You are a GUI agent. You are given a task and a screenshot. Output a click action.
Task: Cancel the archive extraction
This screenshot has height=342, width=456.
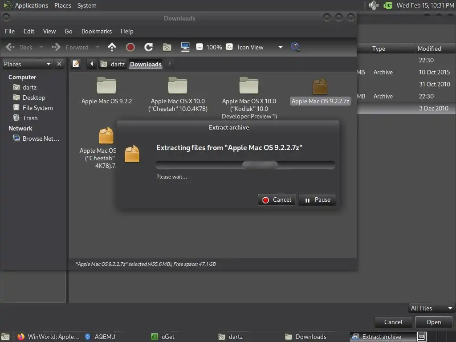click(277, 200)
